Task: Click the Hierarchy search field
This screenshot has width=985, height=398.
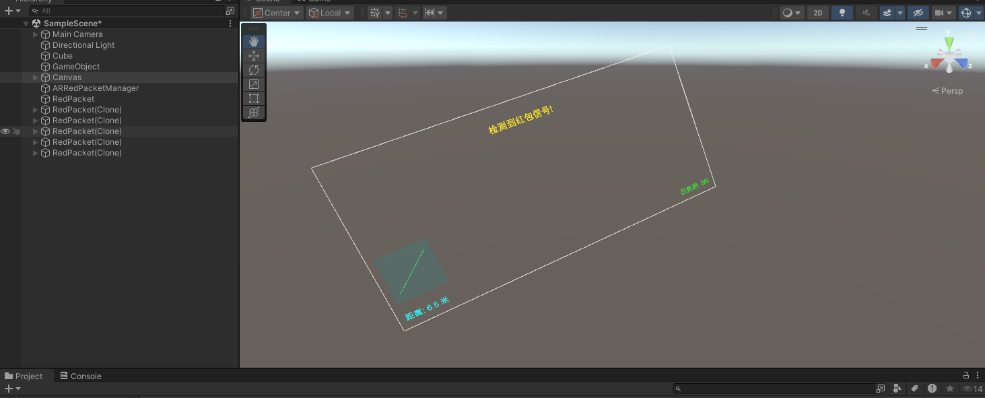Action: (127, 11)
